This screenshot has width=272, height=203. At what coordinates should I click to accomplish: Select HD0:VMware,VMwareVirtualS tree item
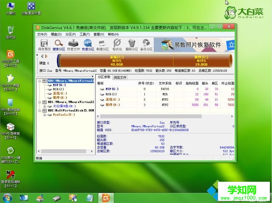point(71,81)
